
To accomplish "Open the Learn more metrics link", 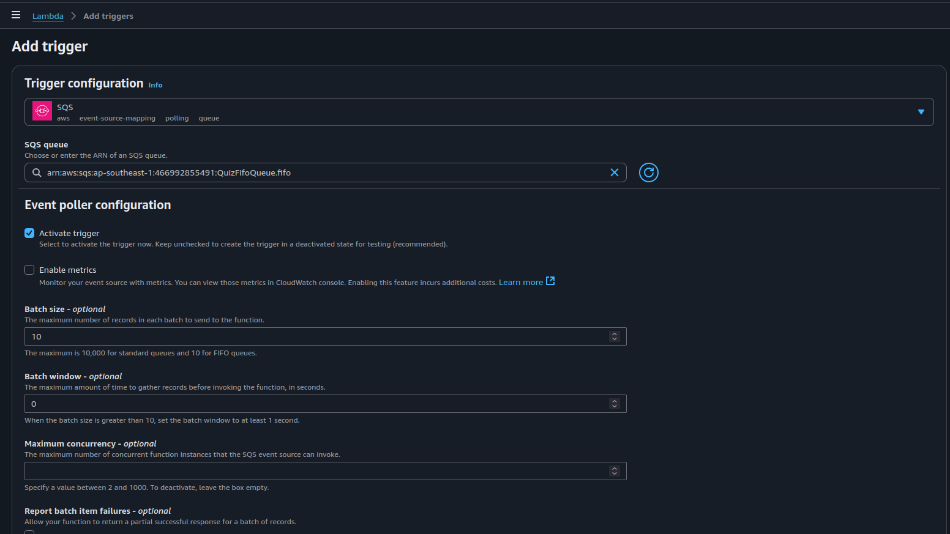I will pyautogui.click(x=520, y=282).
